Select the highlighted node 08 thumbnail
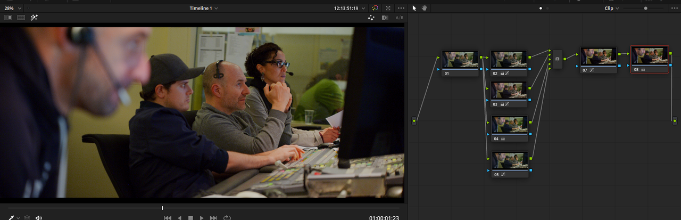681x220 pixels. click(650, 56)
